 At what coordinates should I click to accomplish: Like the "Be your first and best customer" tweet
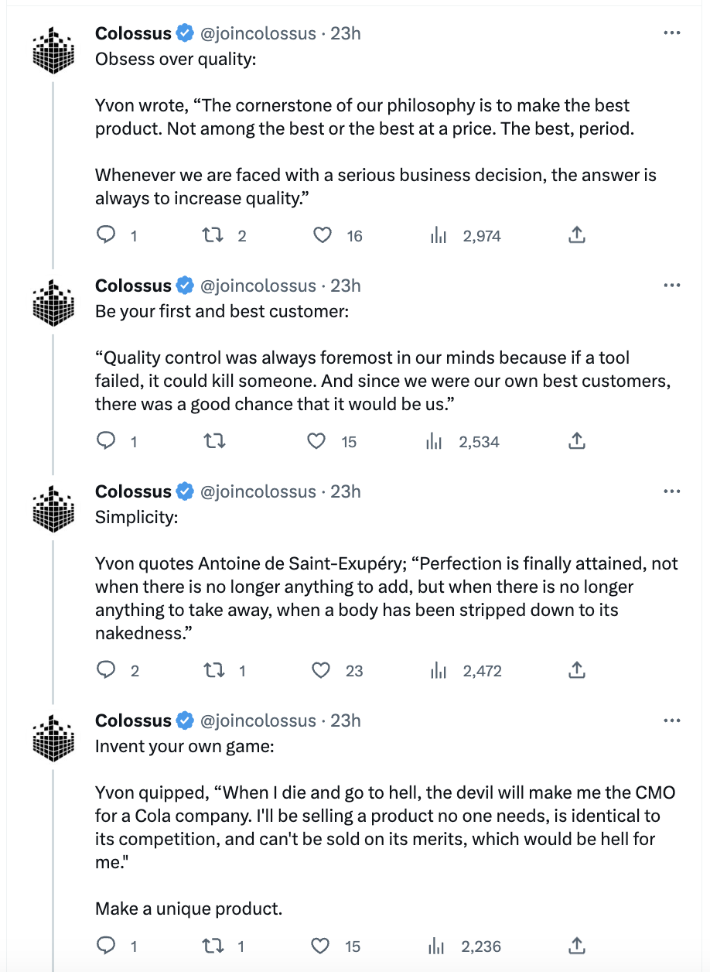point(316,442)
